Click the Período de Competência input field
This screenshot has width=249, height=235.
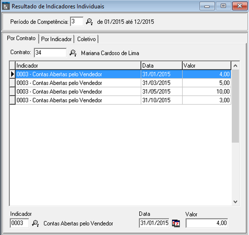pyautogui.click(x=77, y=22)
